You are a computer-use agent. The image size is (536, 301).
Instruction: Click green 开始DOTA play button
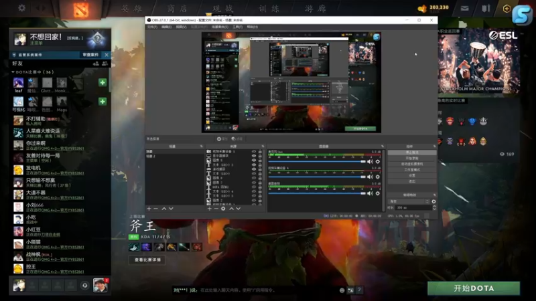474,288
